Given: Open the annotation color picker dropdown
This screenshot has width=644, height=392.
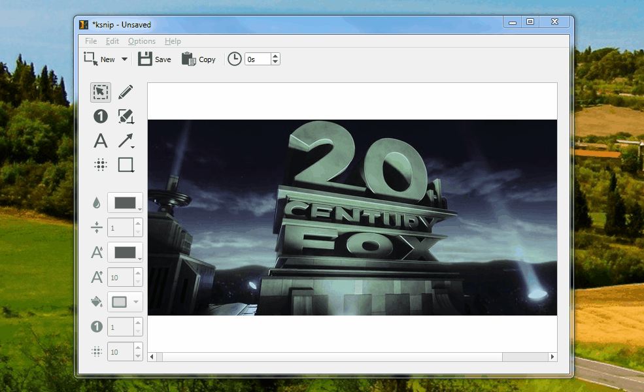Looking at the screenshot, I should click(126, 203).
